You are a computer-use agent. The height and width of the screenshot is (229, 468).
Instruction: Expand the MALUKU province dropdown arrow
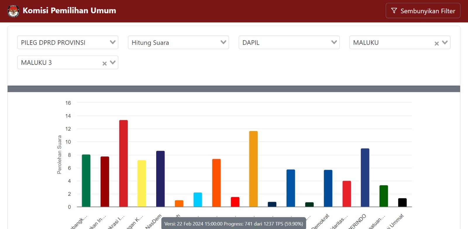(445, 43)
